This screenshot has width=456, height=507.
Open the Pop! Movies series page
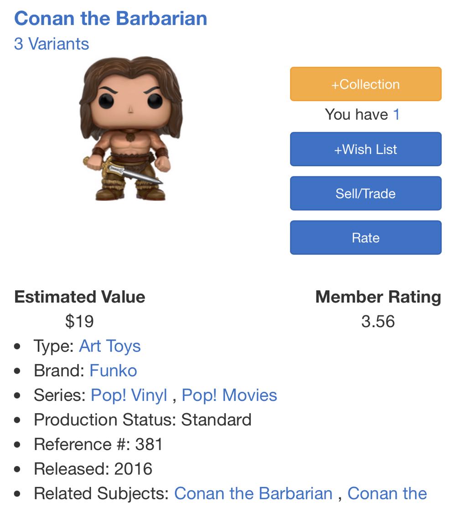(x=228, y=395)
